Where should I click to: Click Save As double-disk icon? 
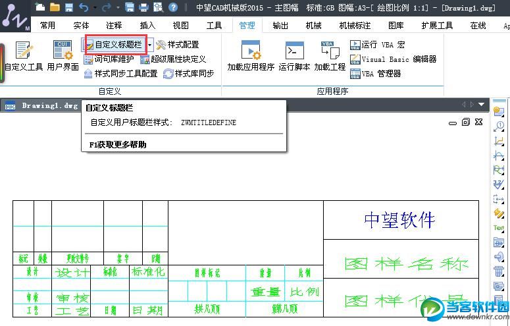(130, 7)
